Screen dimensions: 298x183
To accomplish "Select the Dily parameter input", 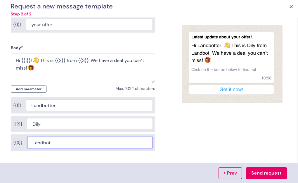I will click(x=90, y=124).
